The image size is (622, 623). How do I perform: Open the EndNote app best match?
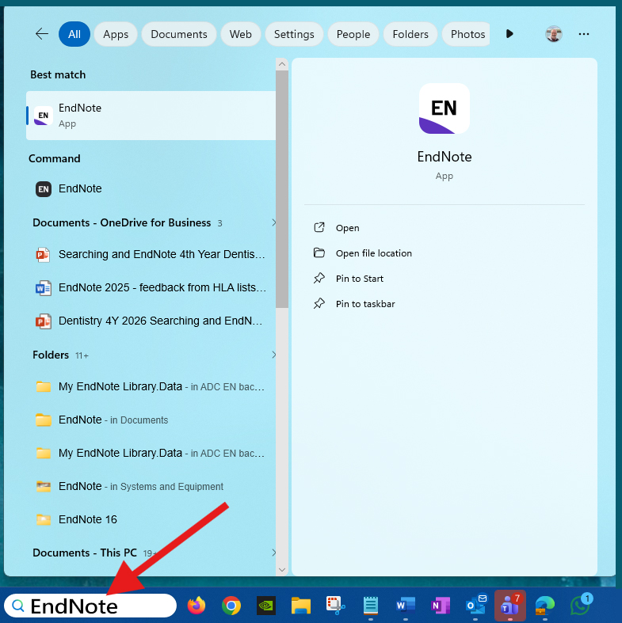[x=151, y=116]
